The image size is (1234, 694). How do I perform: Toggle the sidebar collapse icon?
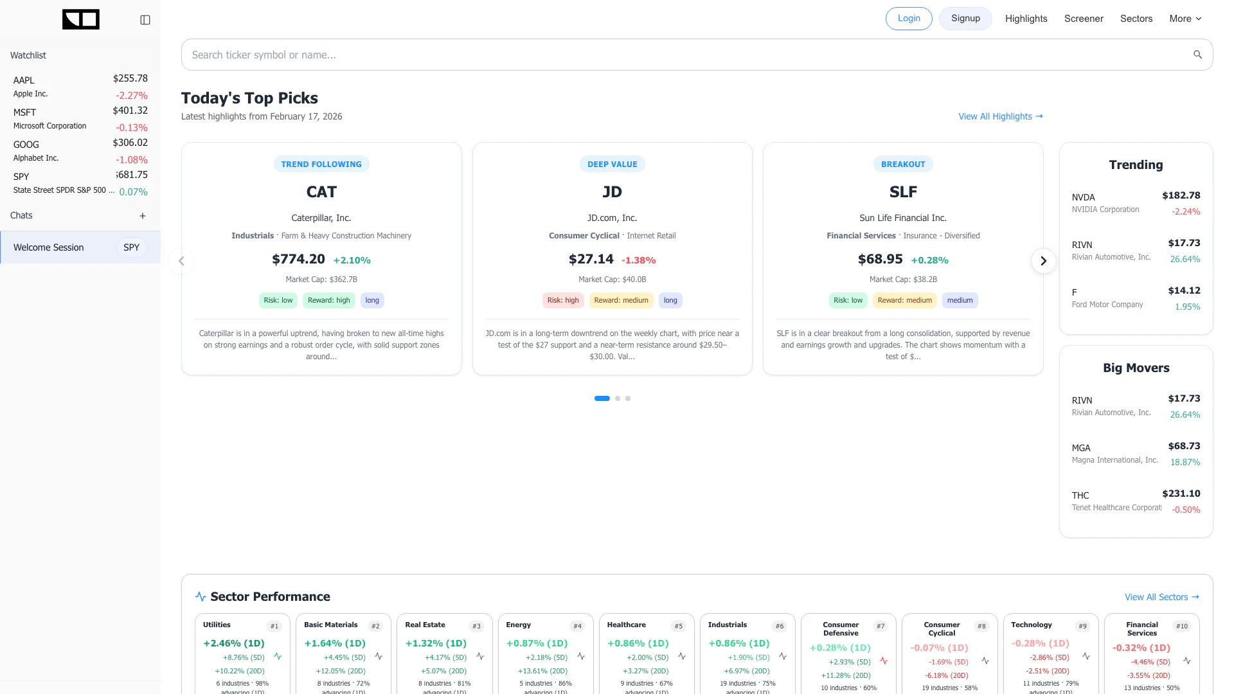(145, 20)
